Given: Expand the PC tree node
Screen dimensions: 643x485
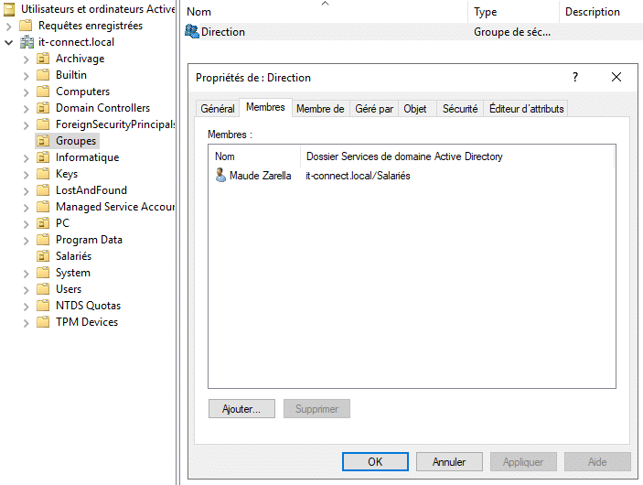Looking at the screenshot, I should tap(27, 224).
